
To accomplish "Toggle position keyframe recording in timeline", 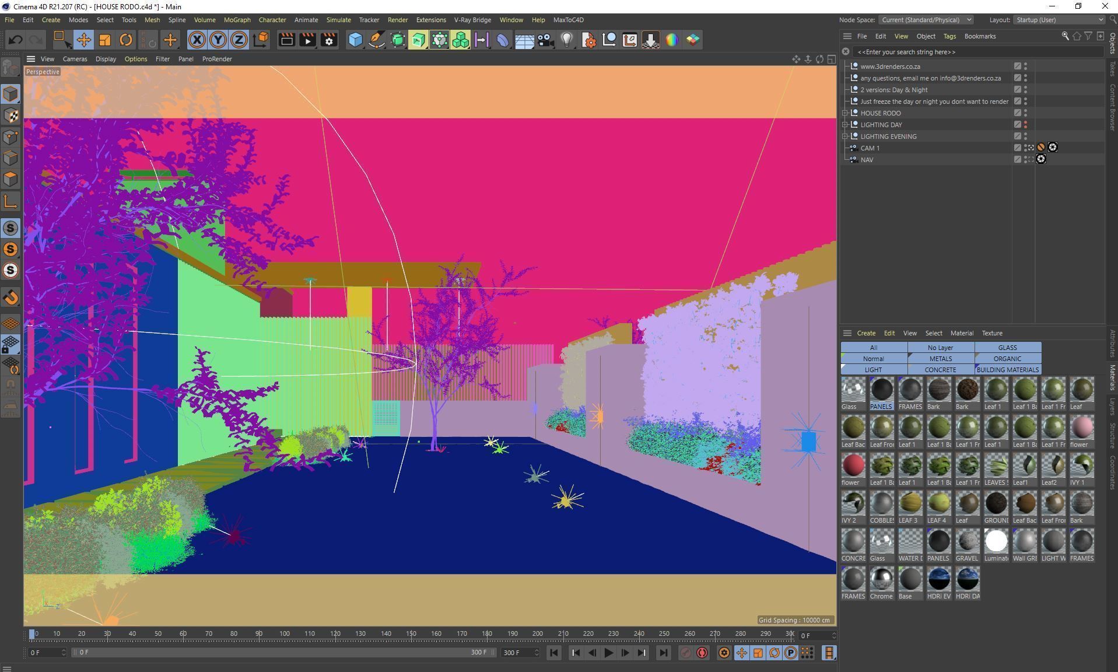I will coord(742,653).
